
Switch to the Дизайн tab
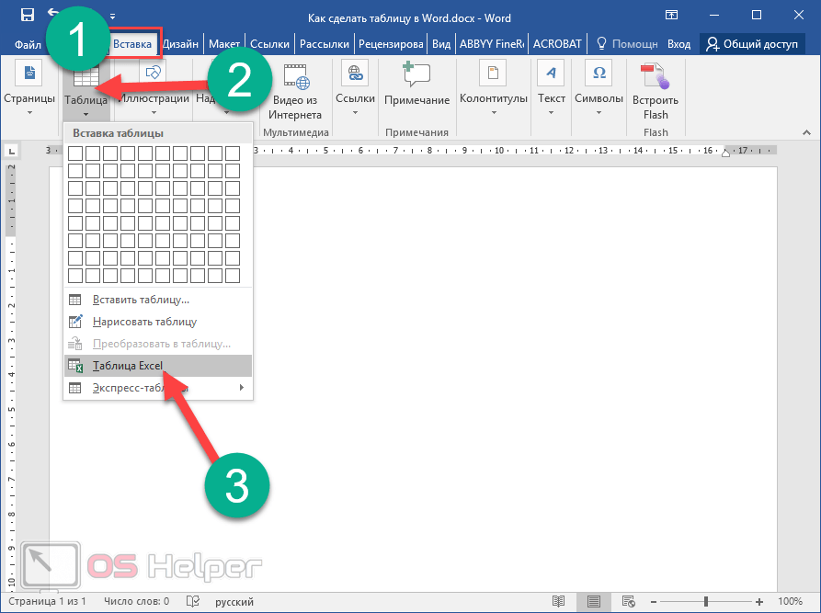(181, 43)
